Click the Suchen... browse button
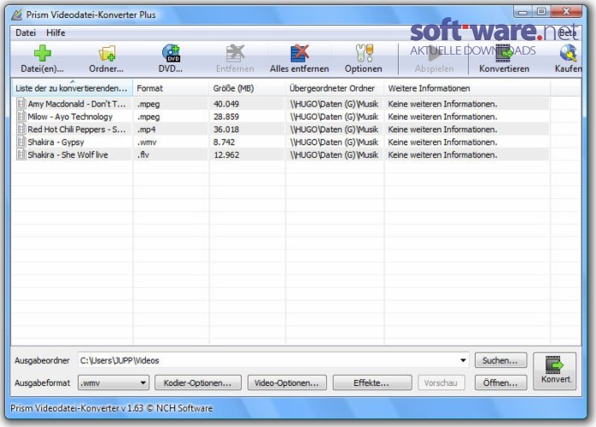The width and height of the screenshot is (596, 427). point(500,360)
